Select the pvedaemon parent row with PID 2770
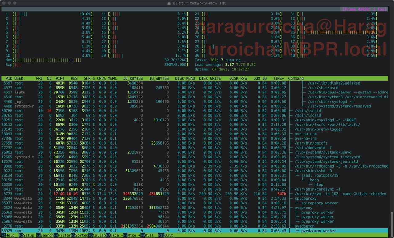Image resolution: width=394 pixels, height=238 pixels. click(x=195, y=226)
